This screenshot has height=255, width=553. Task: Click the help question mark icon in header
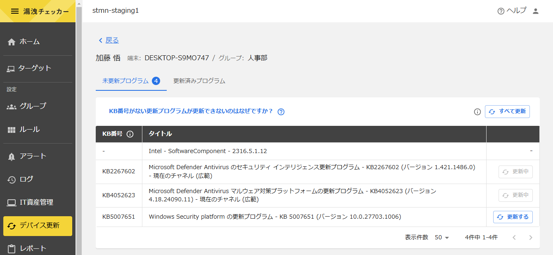coord(501,11)
